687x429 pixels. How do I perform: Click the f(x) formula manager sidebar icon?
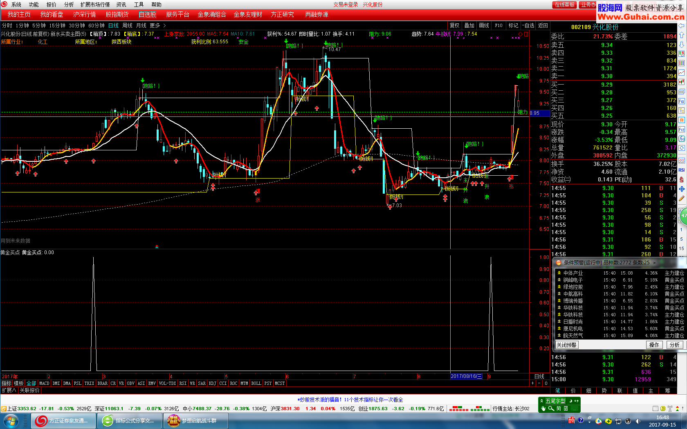tap(682, 139)
